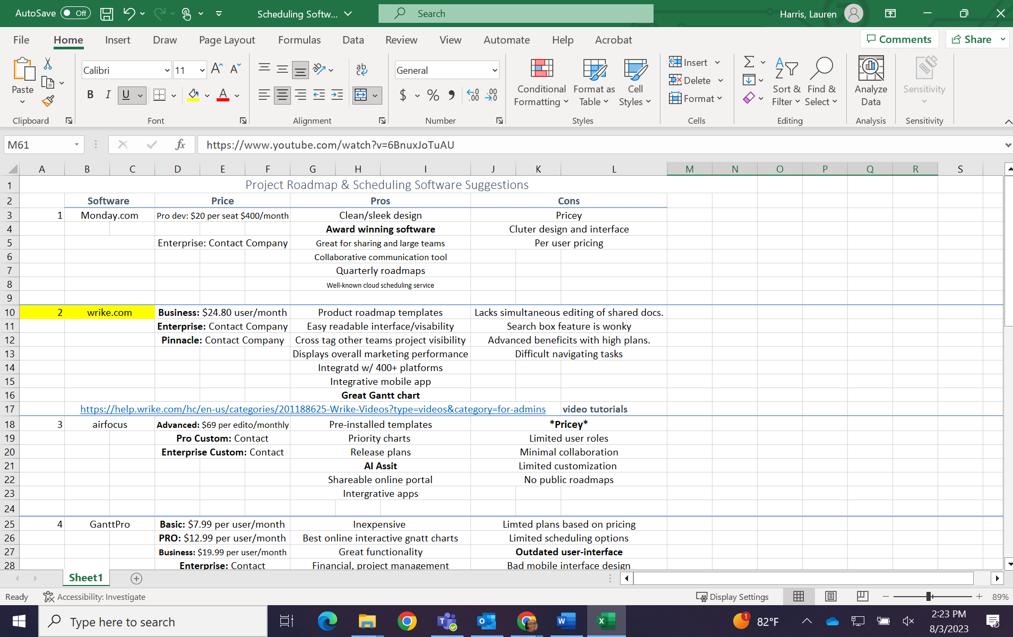Image resolution: width=1013 pixels, height=637 pixels.
Task: Expand Format as Table menu
Action: 594,82
